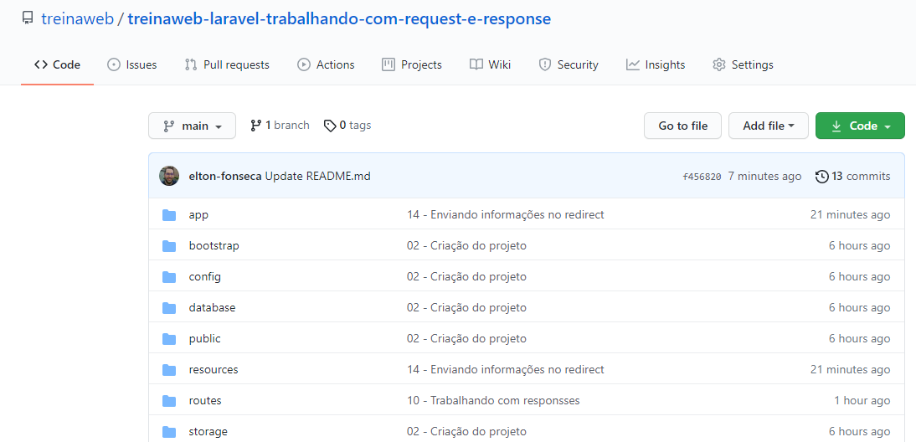Open the main branch dropdown
This screenshot has width=916, height=442.
click(x=192, y=126)
